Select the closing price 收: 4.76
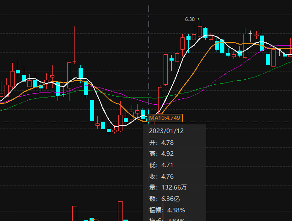Image resolution: width=292 pixels, height=221 pixels. 161,176
